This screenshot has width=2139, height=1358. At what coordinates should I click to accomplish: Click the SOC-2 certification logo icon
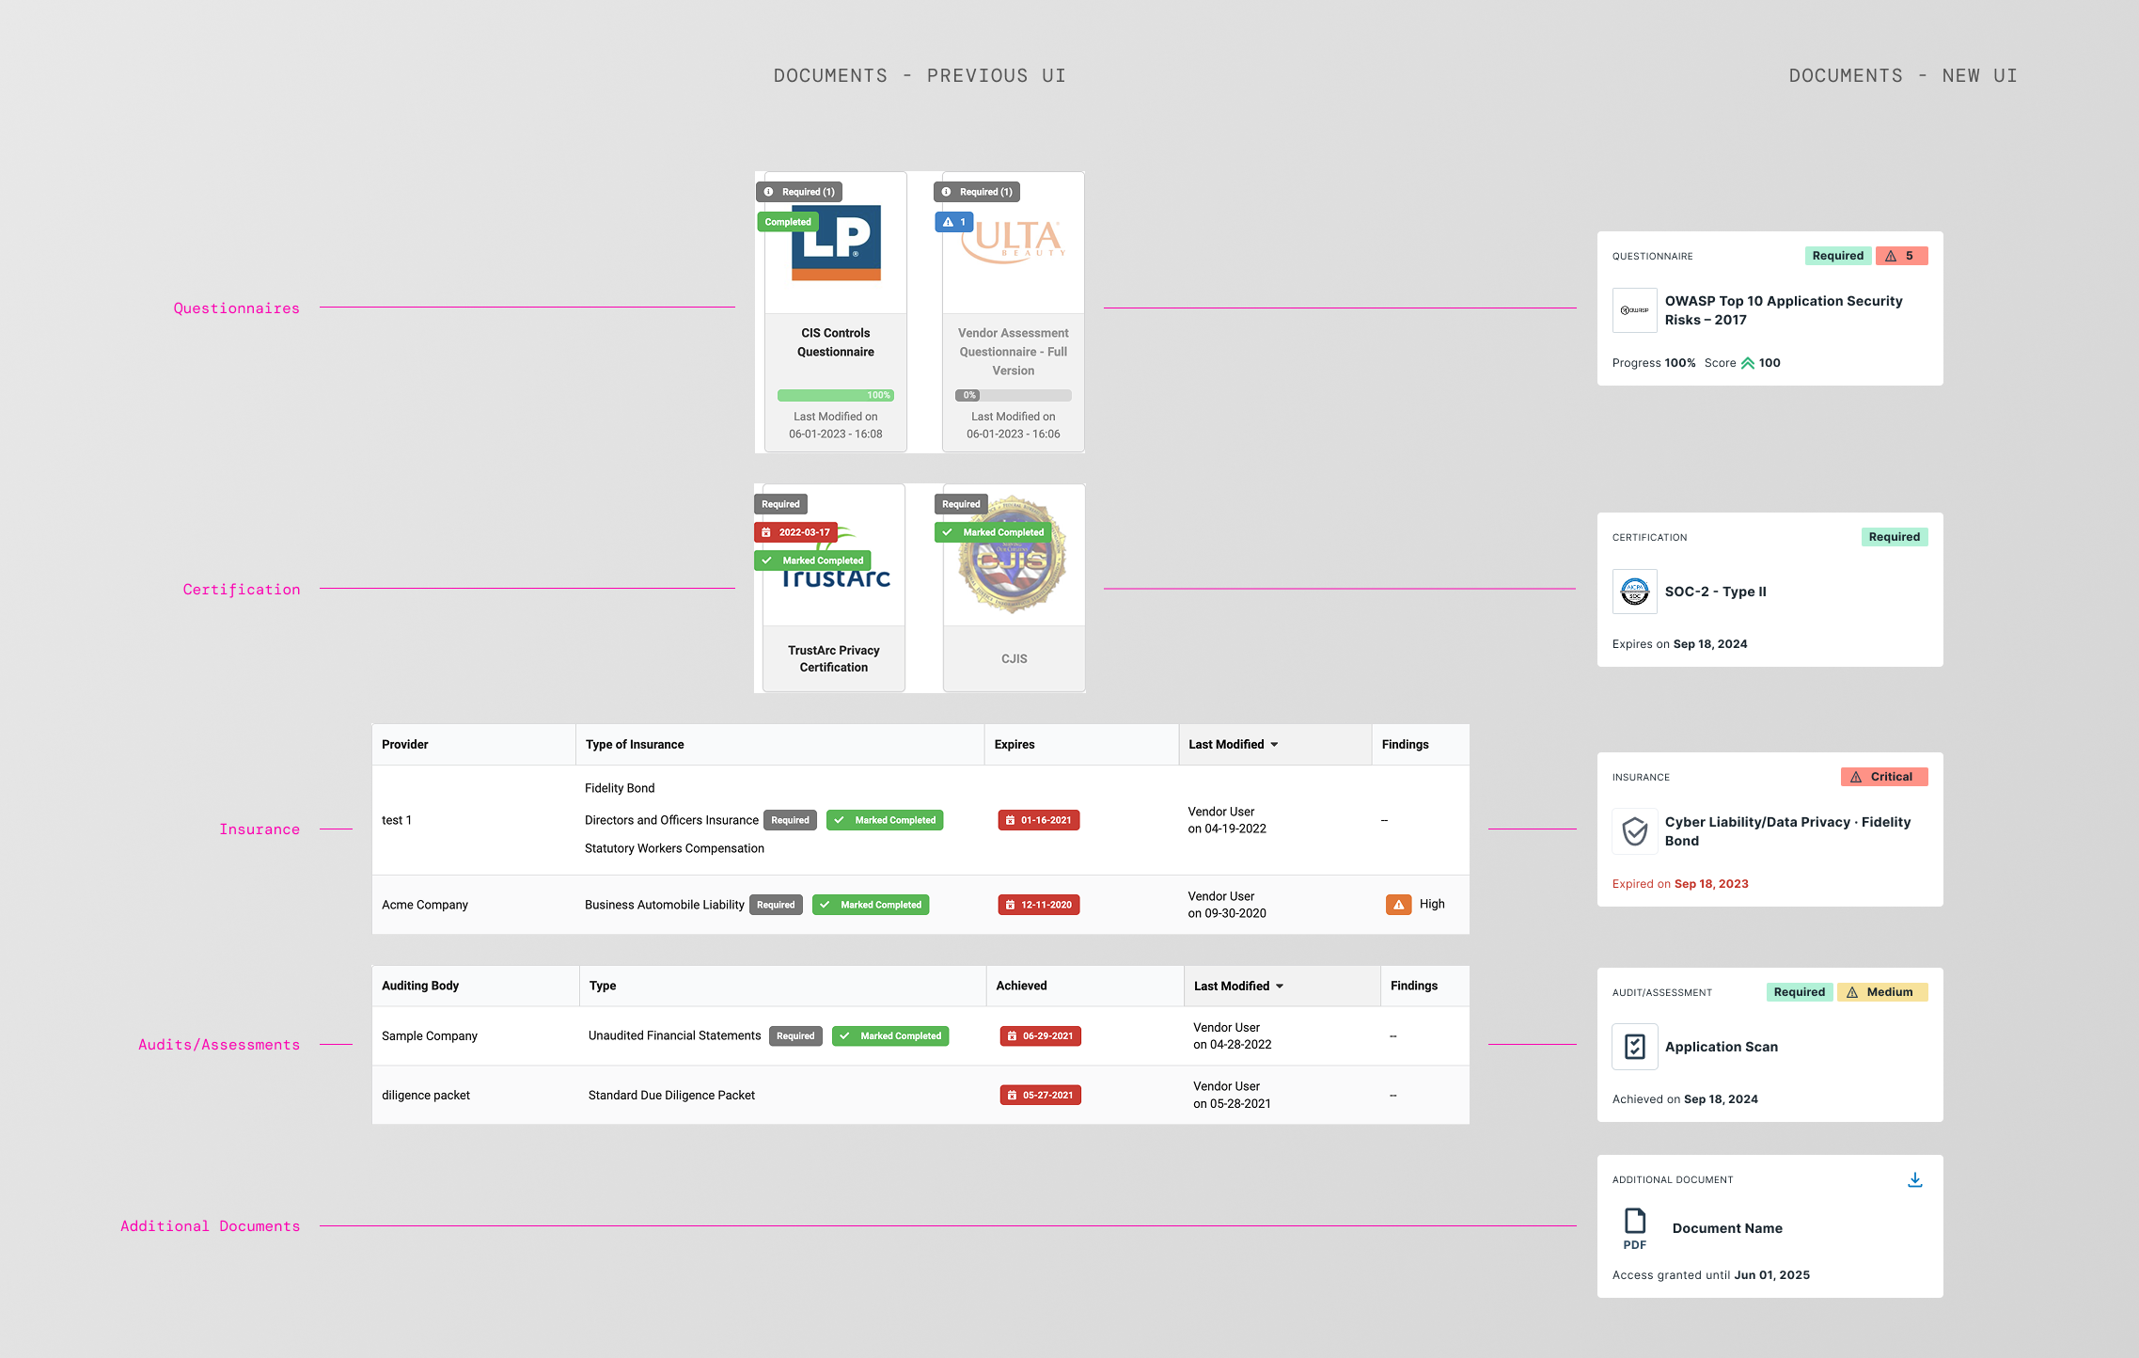click(x=1635, y=592)
